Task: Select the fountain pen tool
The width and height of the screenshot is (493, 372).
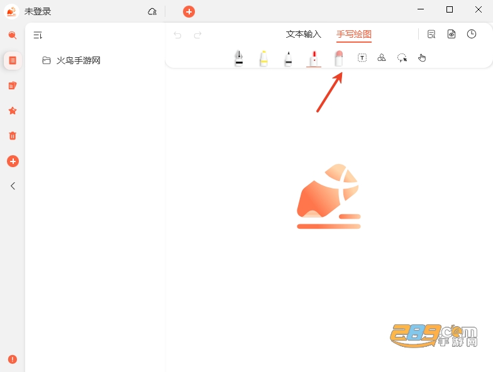Action: [239, 58]
